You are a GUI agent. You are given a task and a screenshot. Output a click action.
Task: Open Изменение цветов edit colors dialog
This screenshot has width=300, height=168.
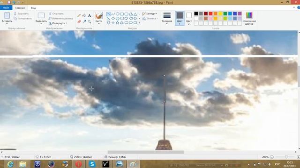(249, 19)
